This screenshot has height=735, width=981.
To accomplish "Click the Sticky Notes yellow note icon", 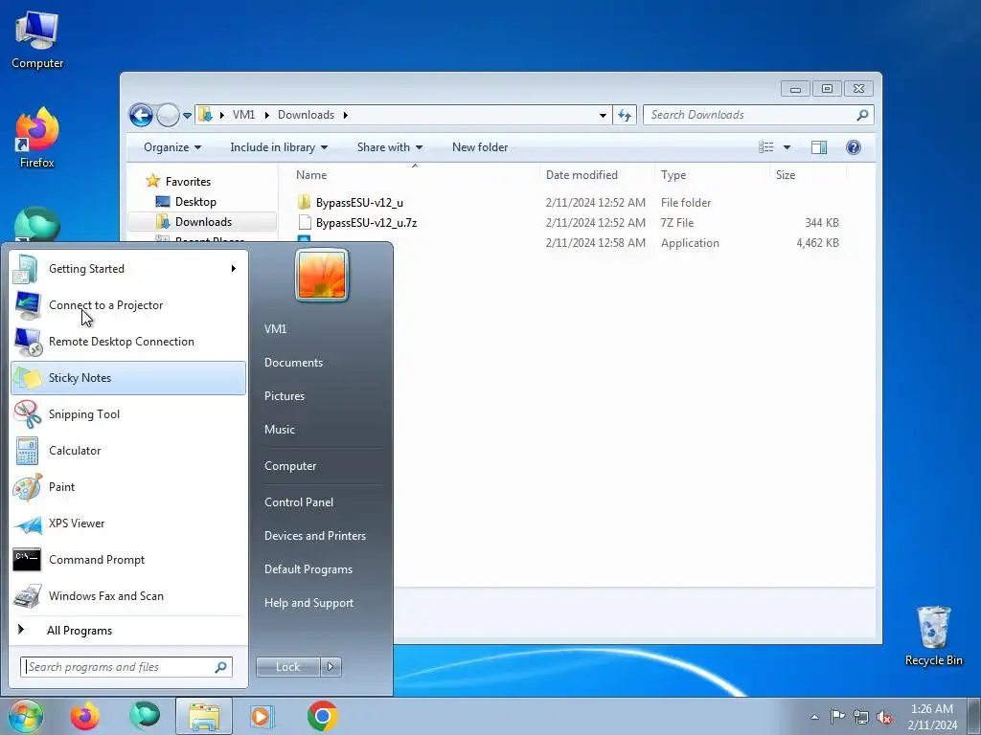I will pos(27,377).
